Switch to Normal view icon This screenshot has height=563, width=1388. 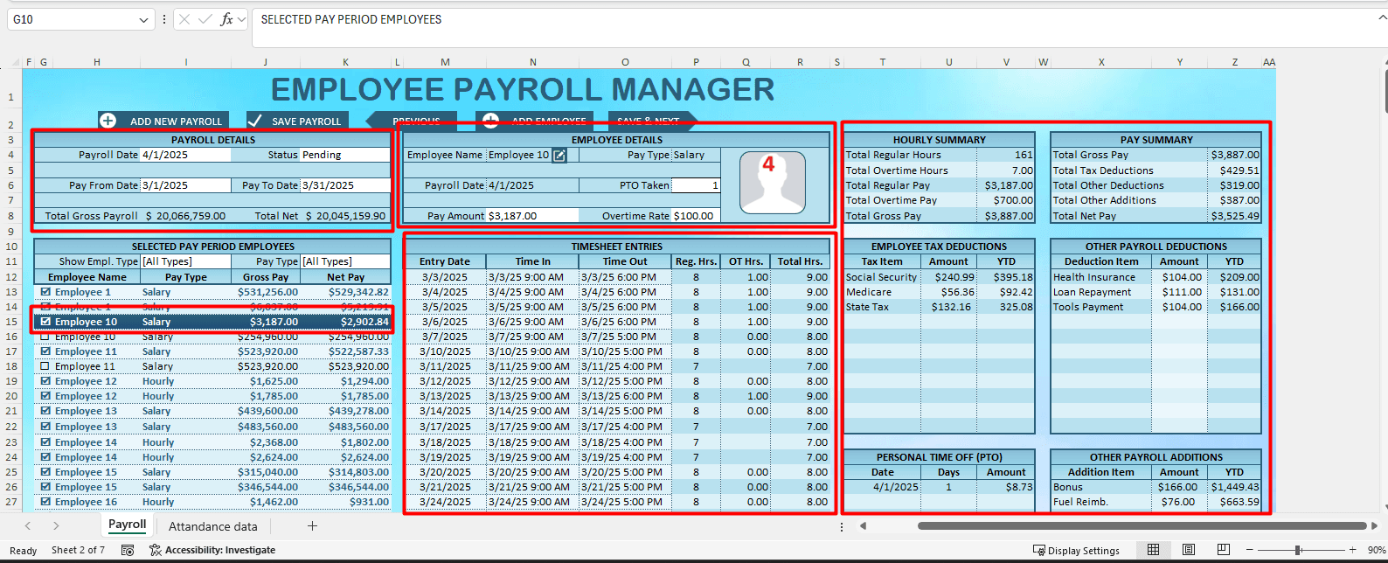coord(1154,550)
